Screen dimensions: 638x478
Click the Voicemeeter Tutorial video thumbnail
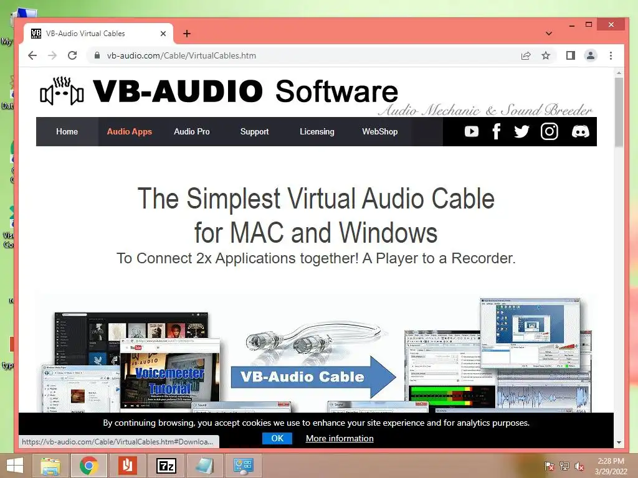(x=169, y=380)
